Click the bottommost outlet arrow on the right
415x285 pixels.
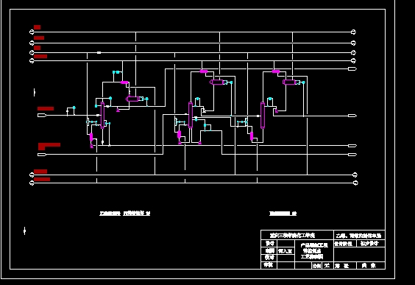[352, 155]
